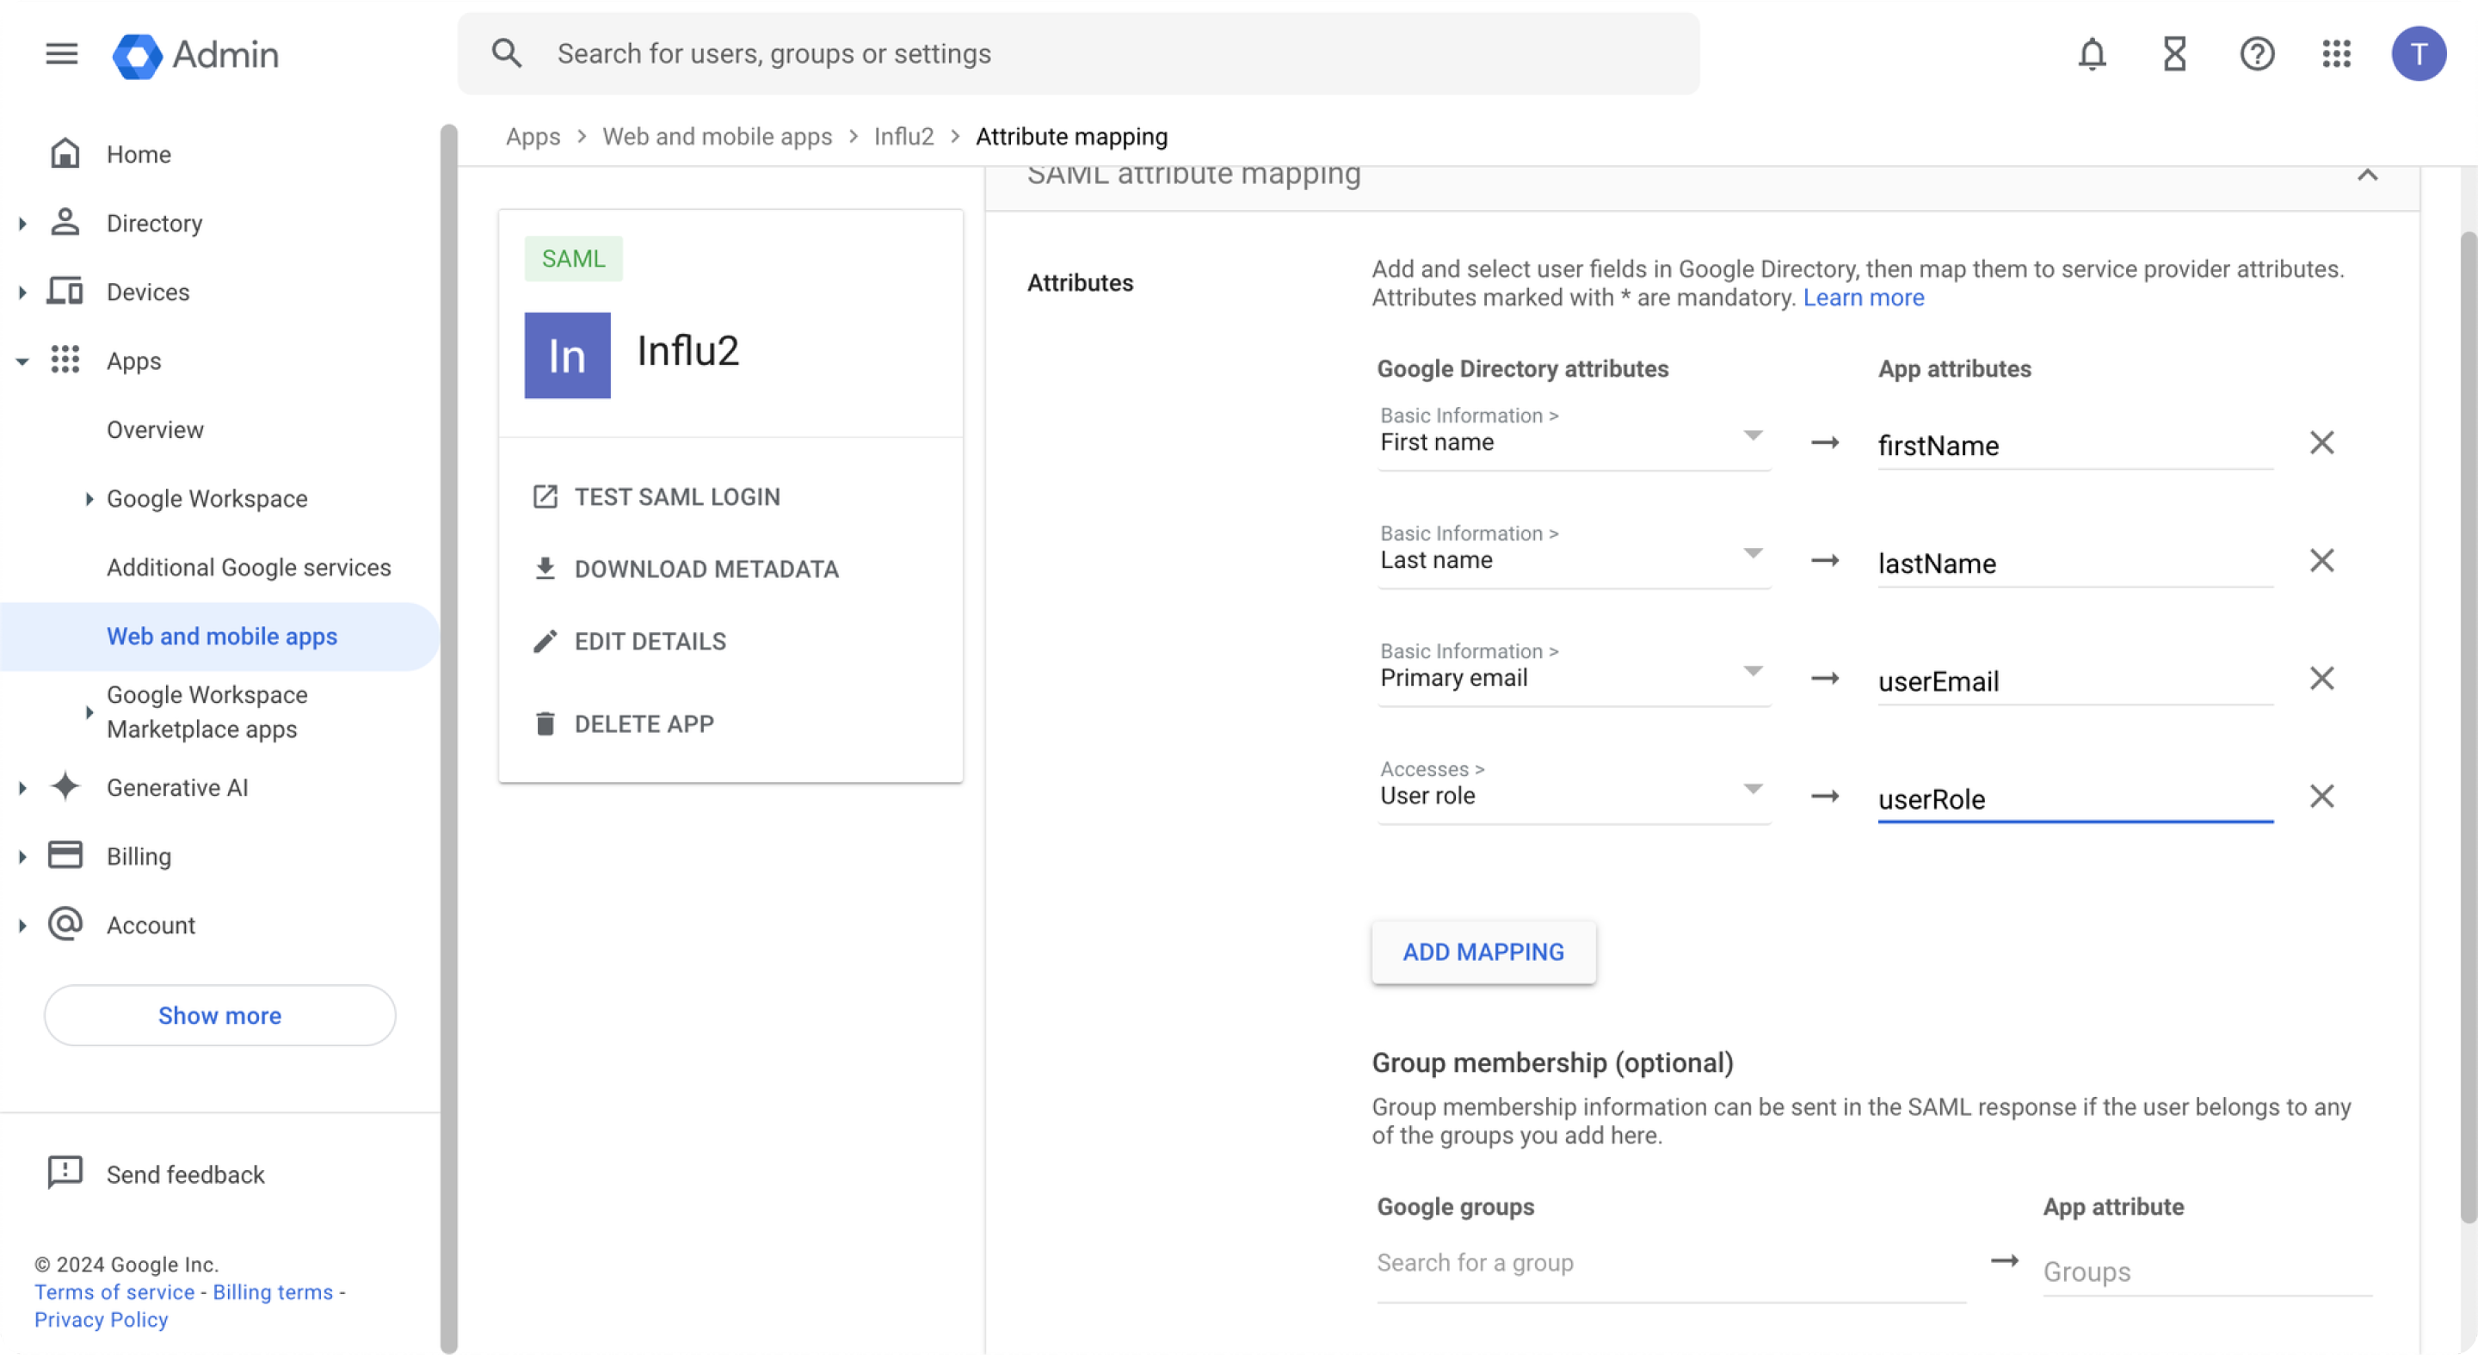Image resolution: width=2478 pixels, height=1355 pixels.
Task: Click the Devices icon in sidebar
Action: [x=65, y=291]
